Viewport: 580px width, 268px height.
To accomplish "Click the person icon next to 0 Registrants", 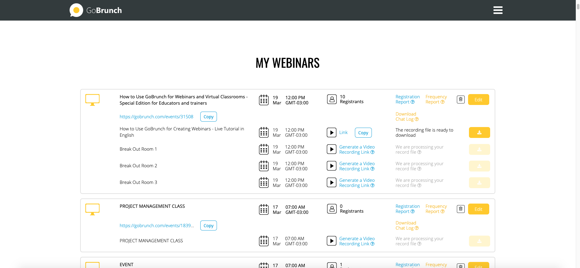I will click(332, 209).
